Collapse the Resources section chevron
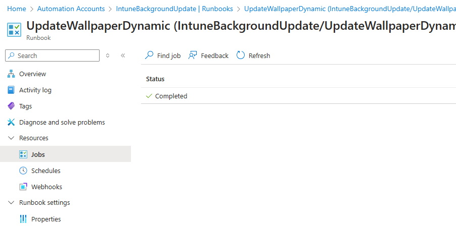This screenshot has height=227, width=456. (x=11, y=138)
